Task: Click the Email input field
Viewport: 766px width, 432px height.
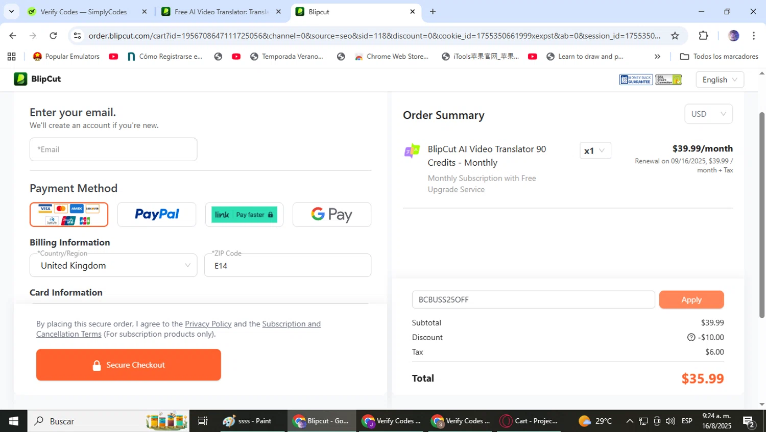Action: pos(113,149)
